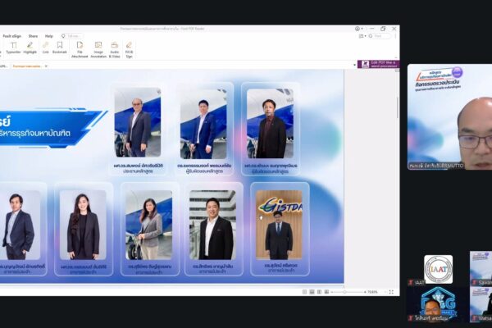Click the Find search field
This screenshot has width=492, height=328.
click(380, 36)
